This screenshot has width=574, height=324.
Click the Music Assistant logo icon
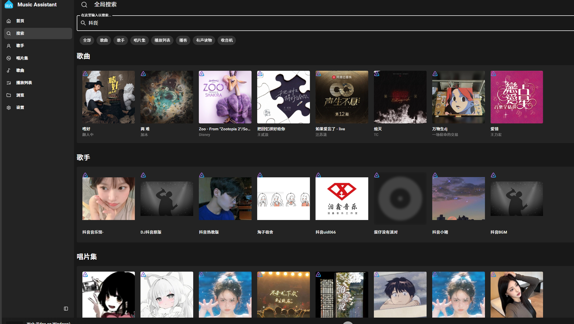(9, 4)
